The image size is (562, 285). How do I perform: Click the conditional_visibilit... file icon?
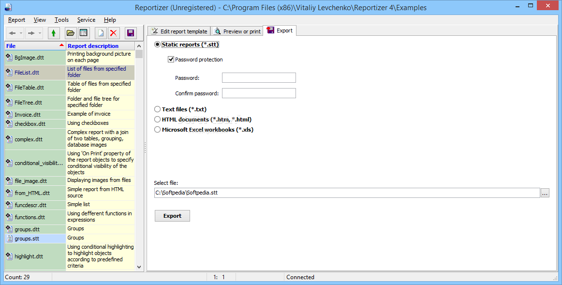[x=9, y=163]
